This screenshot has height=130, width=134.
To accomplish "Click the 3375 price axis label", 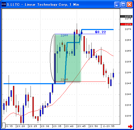I will pos(128,19).
